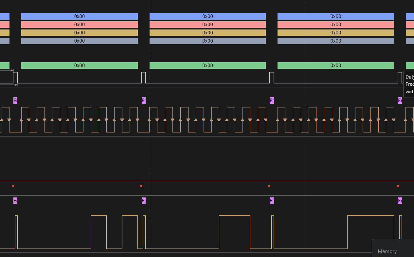Click the third full green 0x00 frame

pos(335,65)
